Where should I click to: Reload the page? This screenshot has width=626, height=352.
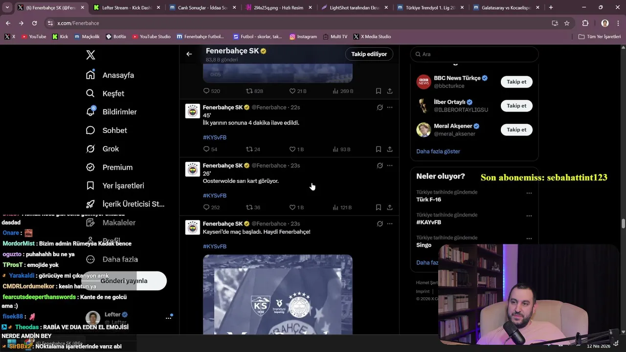click(34, 23)
